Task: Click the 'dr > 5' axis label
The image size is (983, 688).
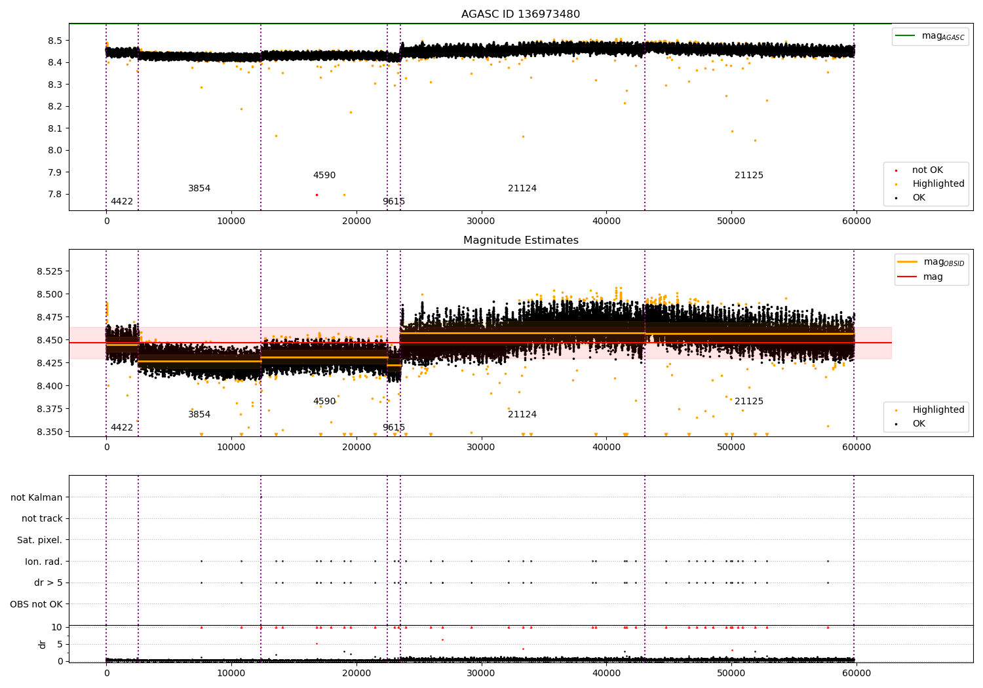Action: pos(48,583)
